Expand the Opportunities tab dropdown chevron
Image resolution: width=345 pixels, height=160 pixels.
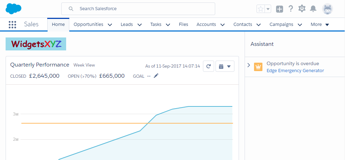tap(110, 25)
